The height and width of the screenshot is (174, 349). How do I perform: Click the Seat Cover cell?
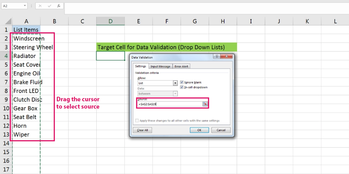(x=26, y=65)
